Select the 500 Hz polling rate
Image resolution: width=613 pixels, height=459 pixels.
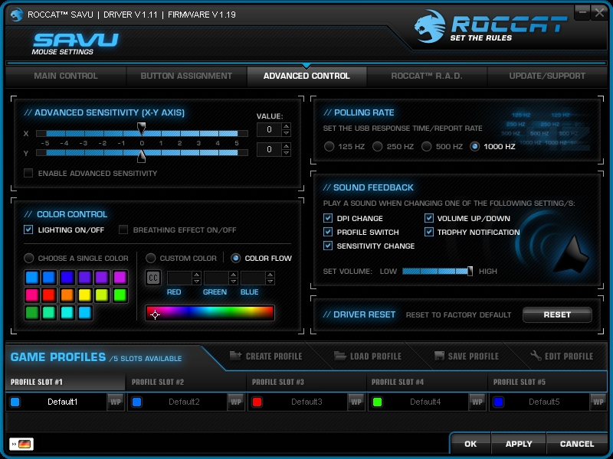426,146
